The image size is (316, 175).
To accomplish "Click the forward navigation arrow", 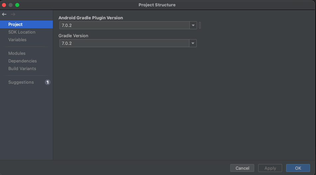I will pyautogui.click(x=13, y=14).
